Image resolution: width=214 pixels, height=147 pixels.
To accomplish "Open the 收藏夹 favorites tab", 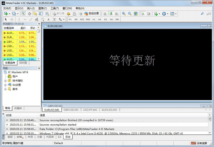I will click(18, 108).
